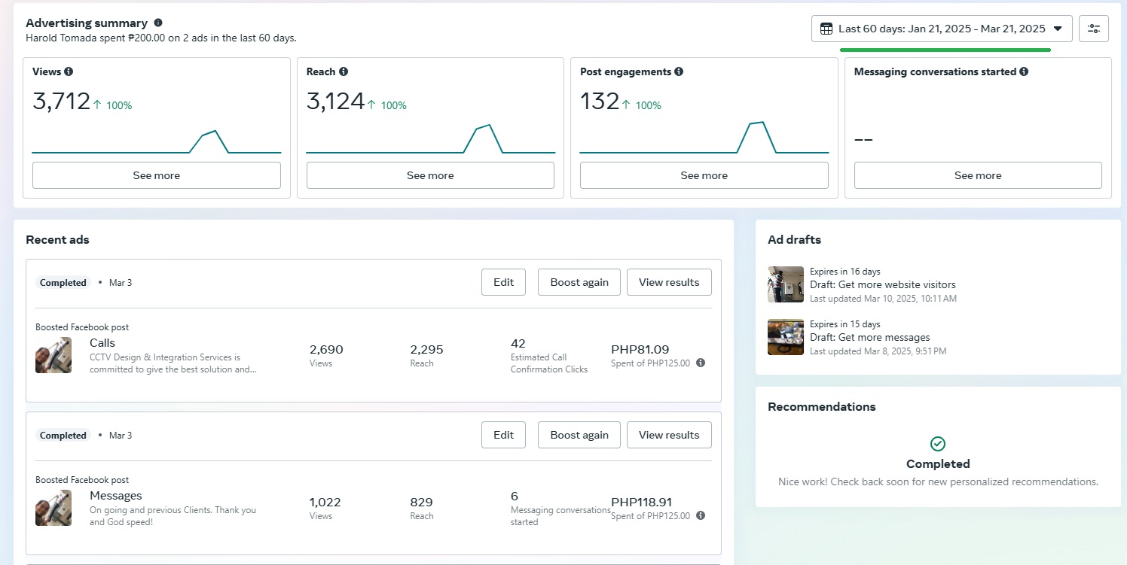Viewport: 1127px width, 565px height.
Task: Click the Completed badge on Calls ad
Action: coord(63,283)
